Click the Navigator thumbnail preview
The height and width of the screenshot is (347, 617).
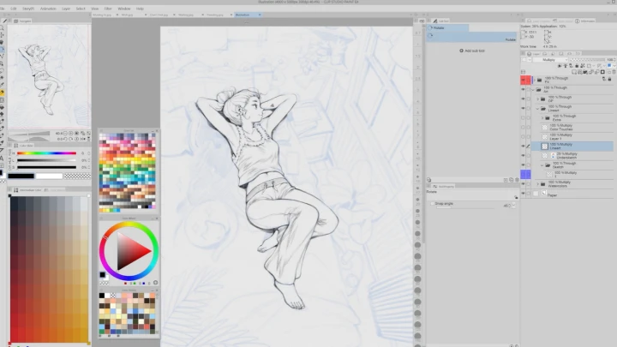(49, 76)
